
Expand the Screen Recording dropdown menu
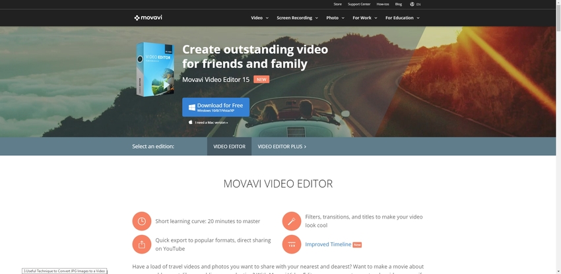pos(297,18)
